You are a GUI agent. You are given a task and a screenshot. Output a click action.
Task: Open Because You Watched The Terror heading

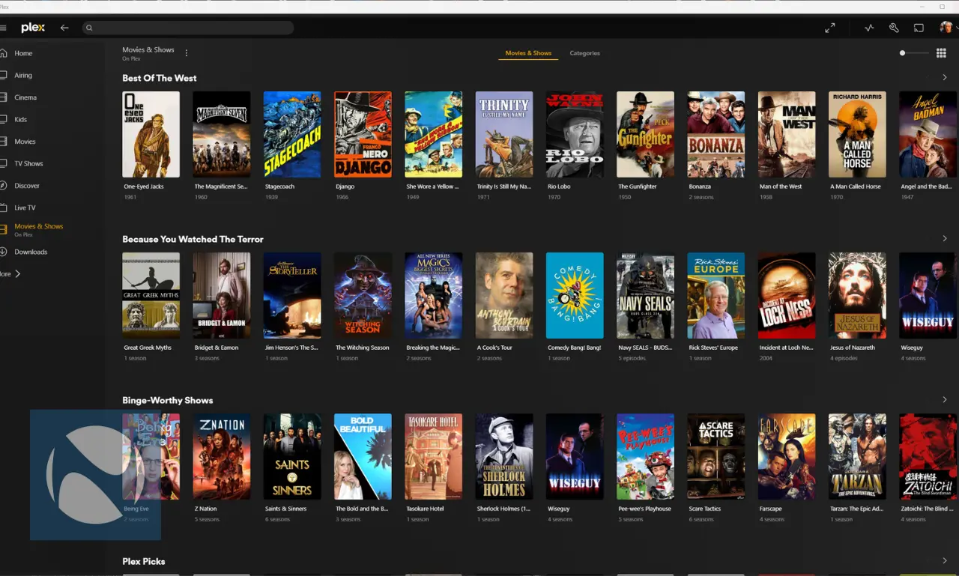193,239
